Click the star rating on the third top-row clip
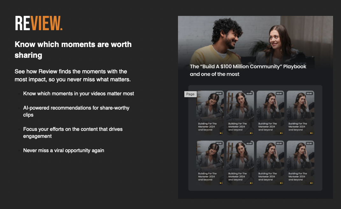 (281, 133)
